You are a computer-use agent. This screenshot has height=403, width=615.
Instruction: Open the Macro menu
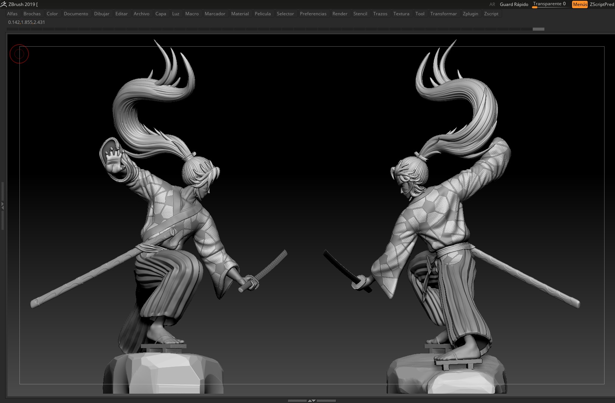click(192, 14)
